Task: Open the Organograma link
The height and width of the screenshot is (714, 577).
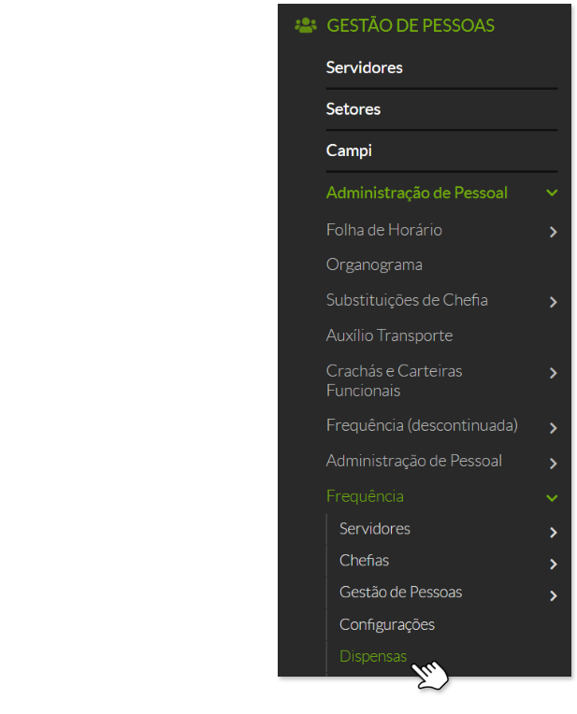Action: 374,265
